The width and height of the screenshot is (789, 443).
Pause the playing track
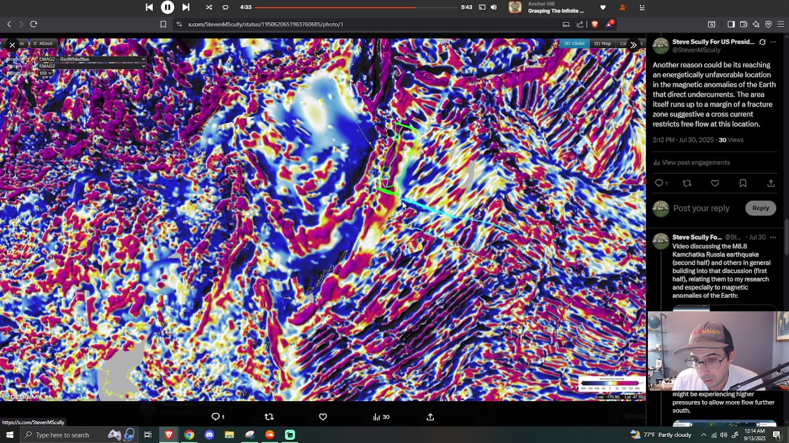click(168, 7)
